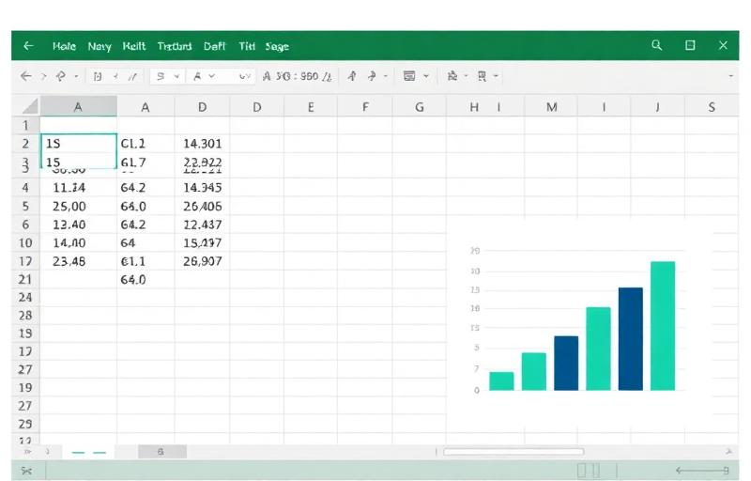Select the cell containing '11.14'
Image resolution: width=751 pixels, height=481 pixels.
coord(79,187)
